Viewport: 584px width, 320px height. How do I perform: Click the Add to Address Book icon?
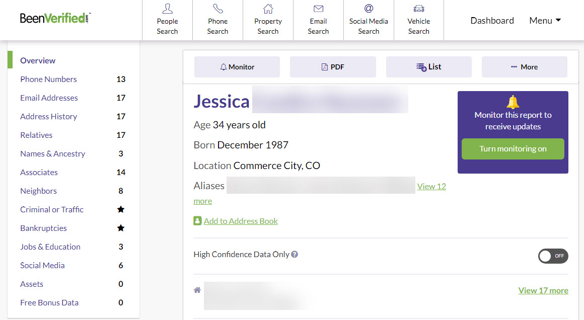click(197, 221)
